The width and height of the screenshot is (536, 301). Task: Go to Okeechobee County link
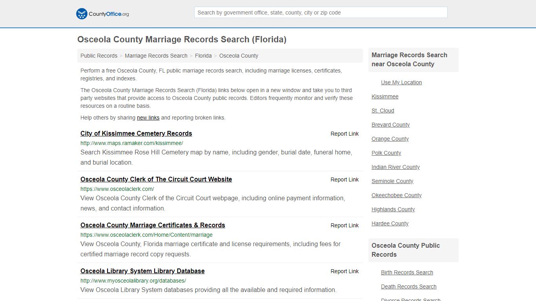tap(396, 195)
